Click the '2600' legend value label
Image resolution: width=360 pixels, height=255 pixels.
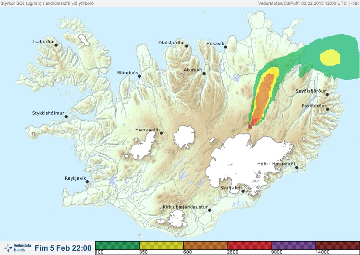233,252
